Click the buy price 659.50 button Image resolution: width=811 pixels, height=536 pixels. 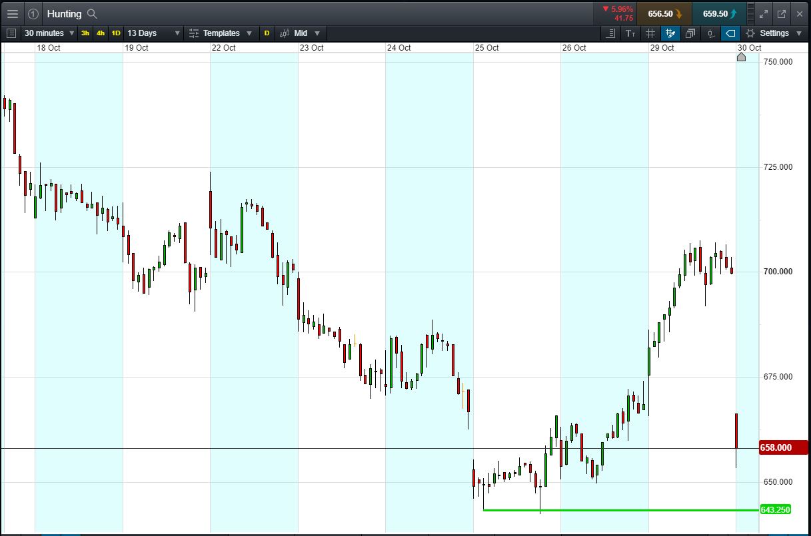(x=720, y=13)
